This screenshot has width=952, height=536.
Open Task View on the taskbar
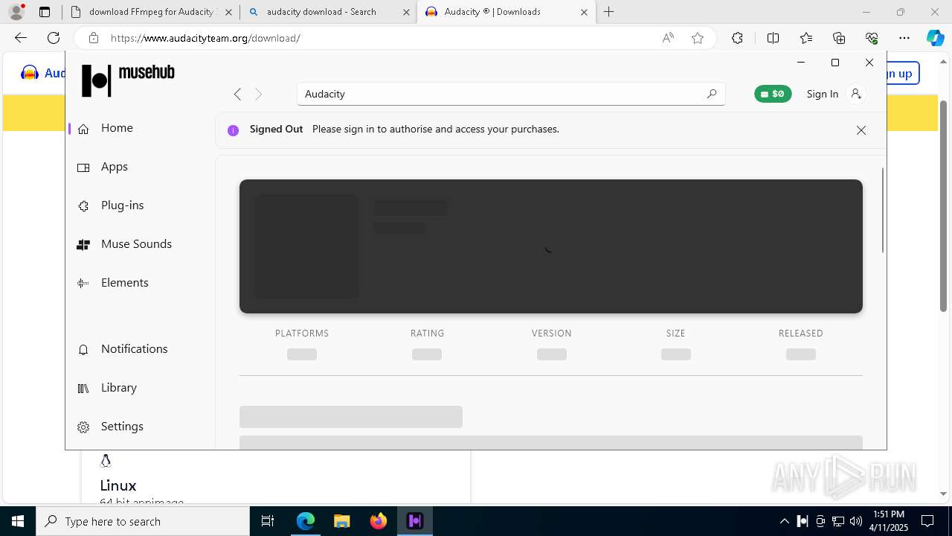tap(268, 521)
